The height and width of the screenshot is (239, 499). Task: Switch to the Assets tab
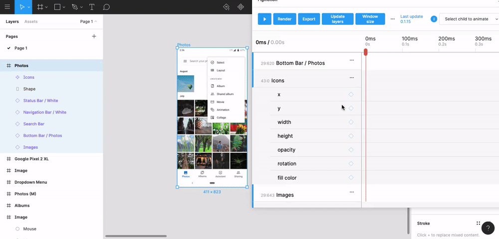coord(31,21)
